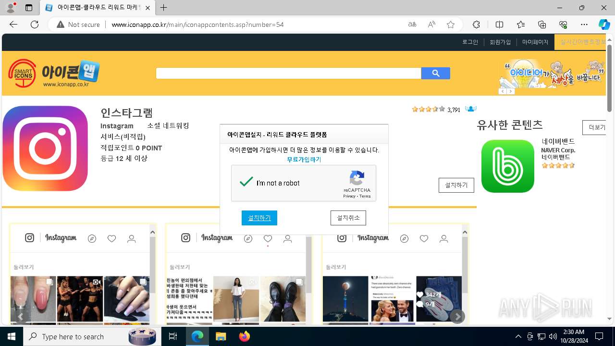
Task: Click the blue magnifier search button
Action: (436, 73)
